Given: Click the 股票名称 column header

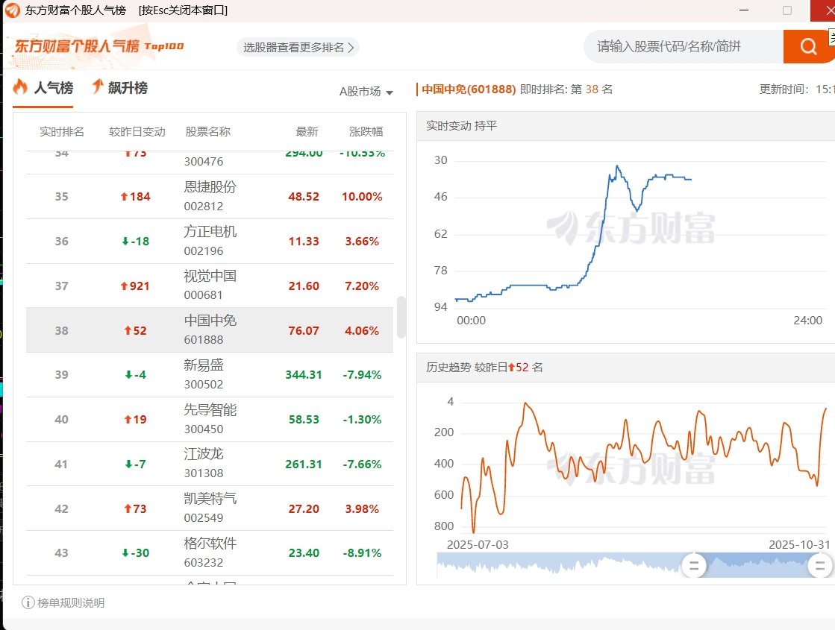Looking at the screenshot, I should point(207,131).
